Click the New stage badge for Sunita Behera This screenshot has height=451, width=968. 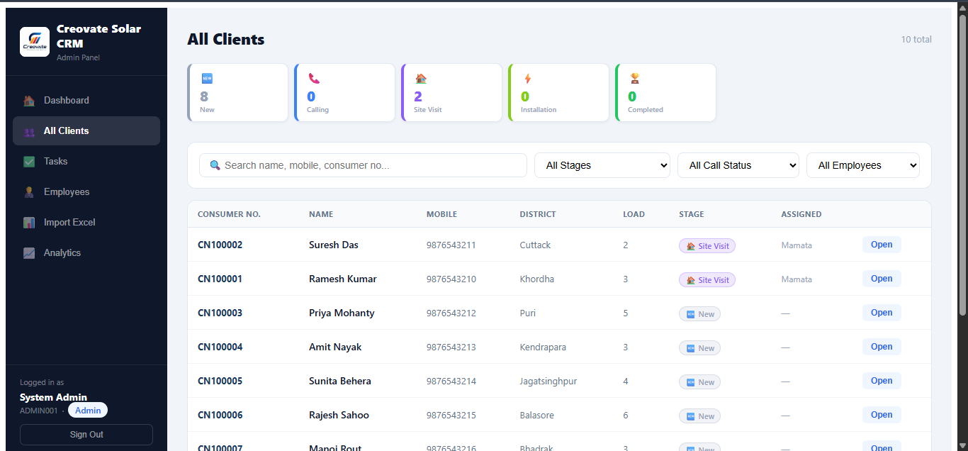point(699,382)
